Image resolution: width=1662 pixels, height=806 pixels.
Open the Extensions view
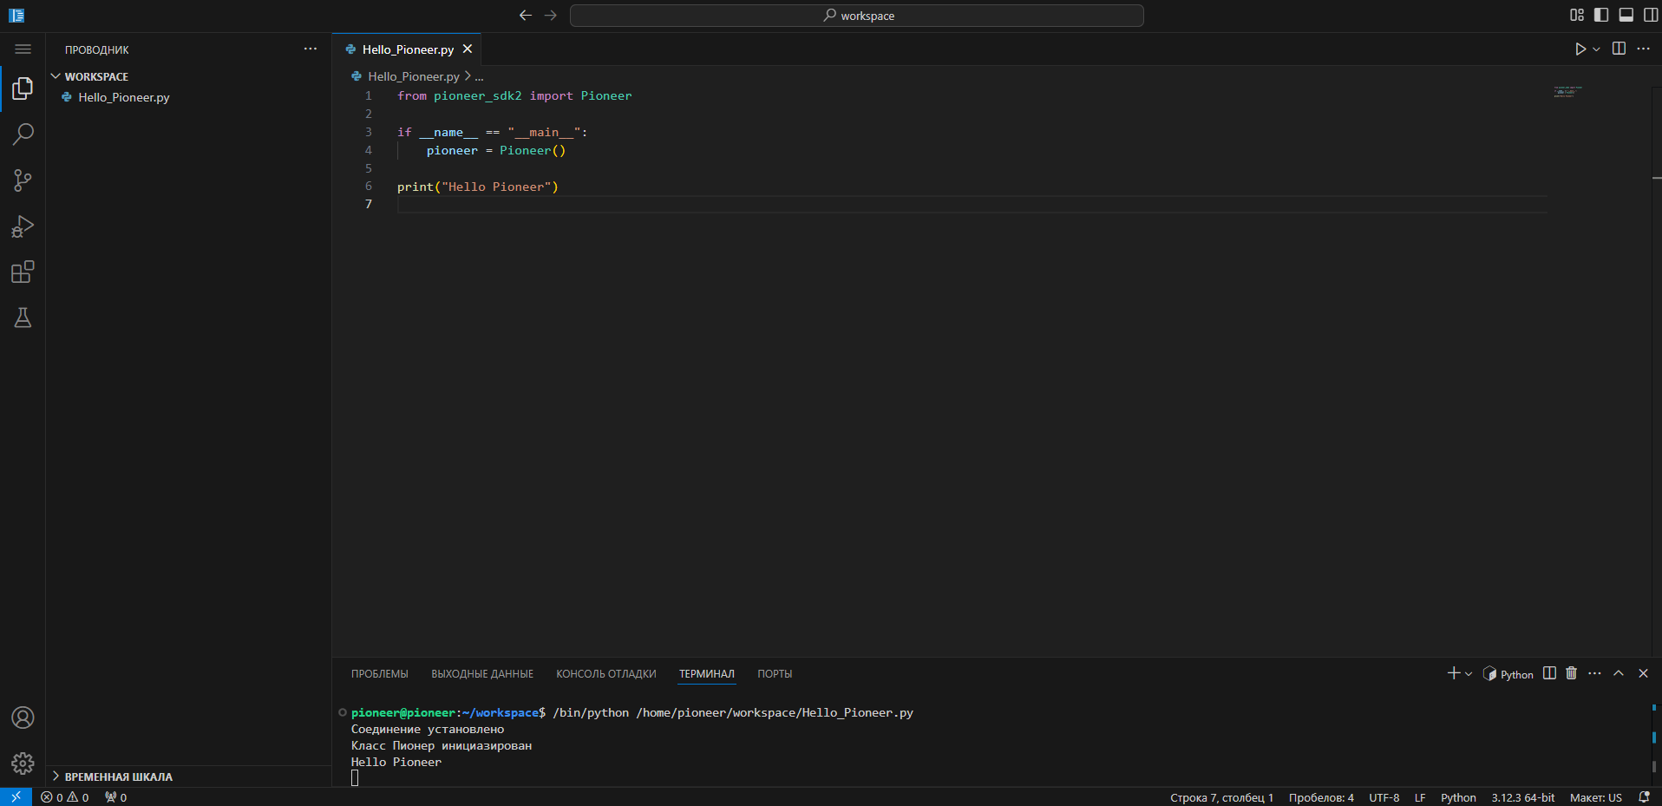(x=23, y=272)
